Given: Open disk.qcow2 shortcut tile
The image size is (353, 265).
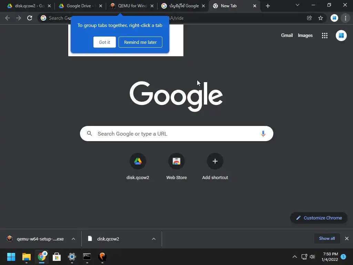Looking at the screenshot, I should coord(138,166).
